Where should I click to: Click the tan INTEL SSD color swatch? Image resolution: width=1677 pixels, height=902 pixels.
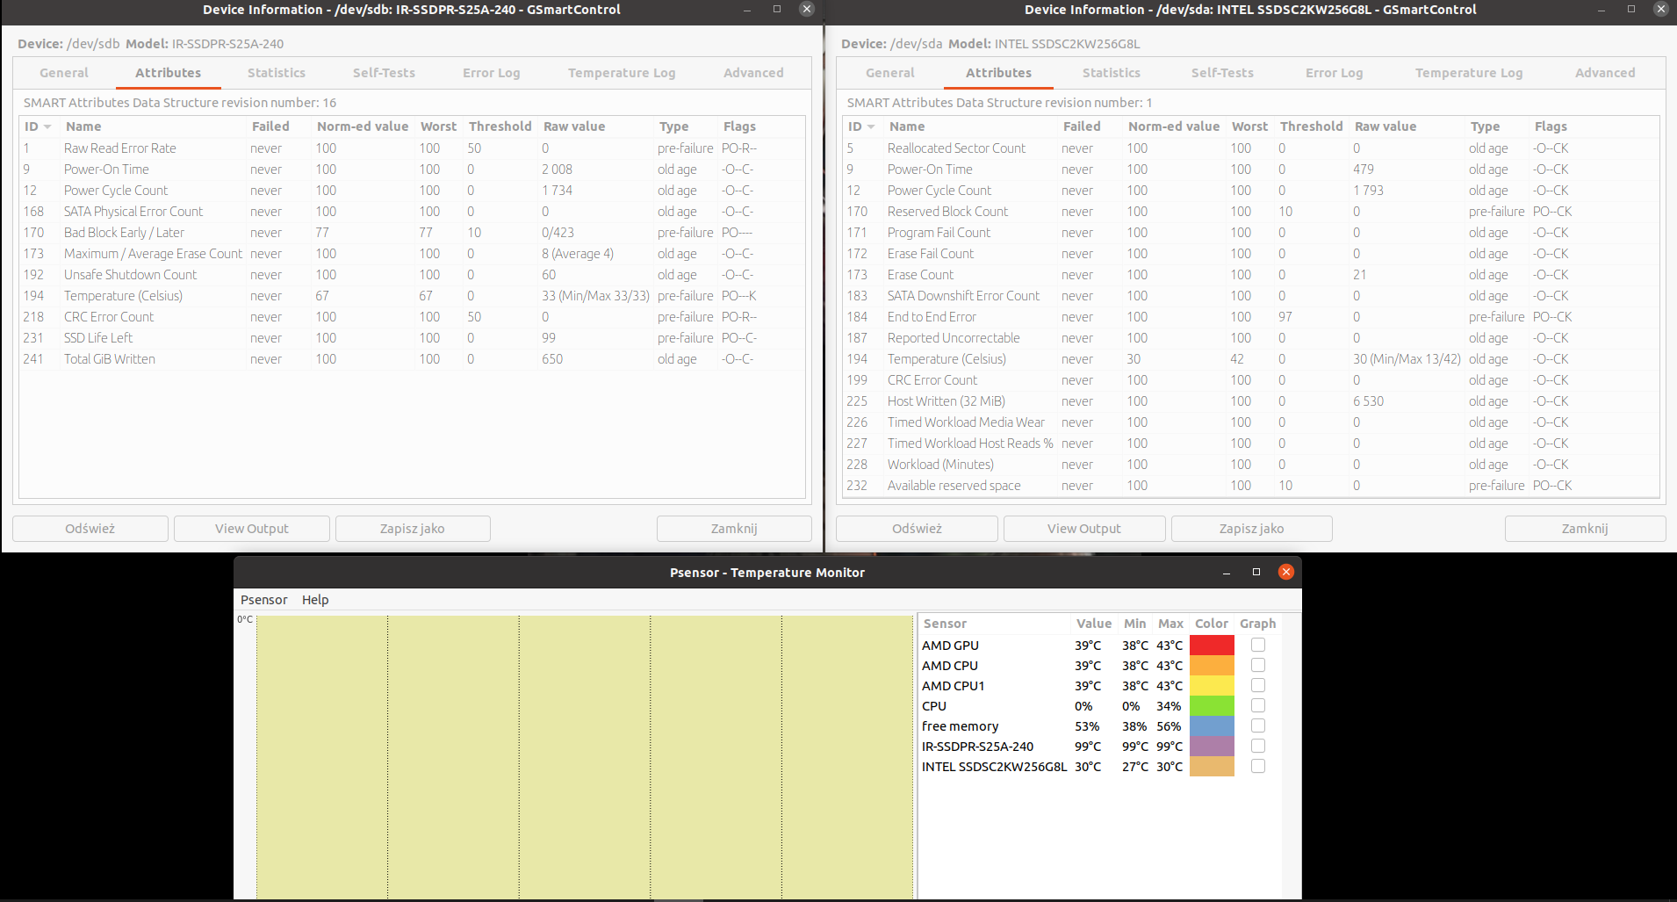[1212, 766]
